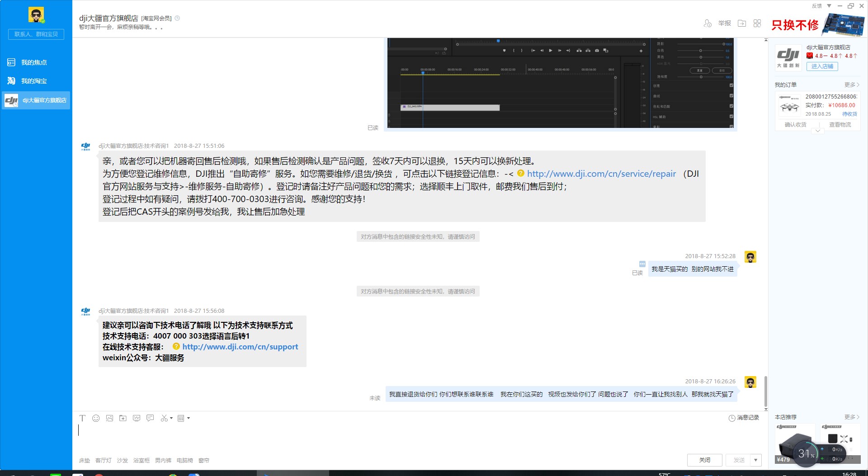Click the user avatar in sidebar
This screenshot has width=868, height=476.
tap(36, 15)
